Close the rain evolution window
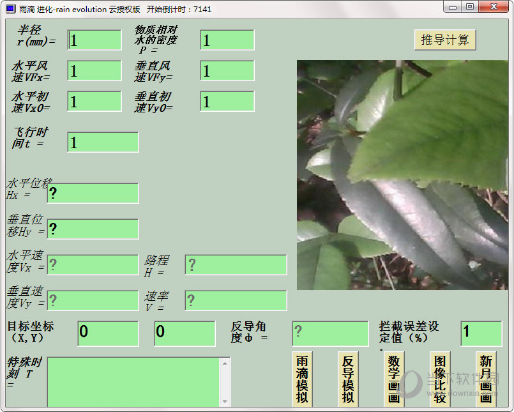Image resolution: width=514 pixels, height=412 pixels. pos(494,7)
